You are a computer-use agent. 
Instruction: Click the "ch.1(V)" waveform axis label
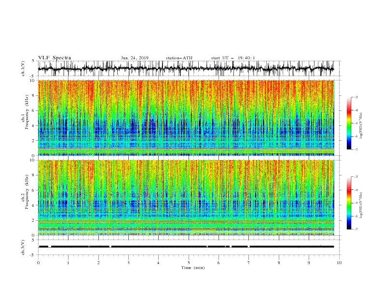[23, 68]
